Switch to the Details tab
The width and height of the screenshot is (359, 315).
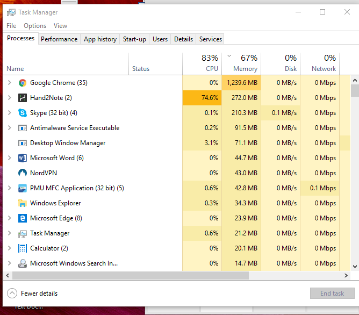coord(183,39)
